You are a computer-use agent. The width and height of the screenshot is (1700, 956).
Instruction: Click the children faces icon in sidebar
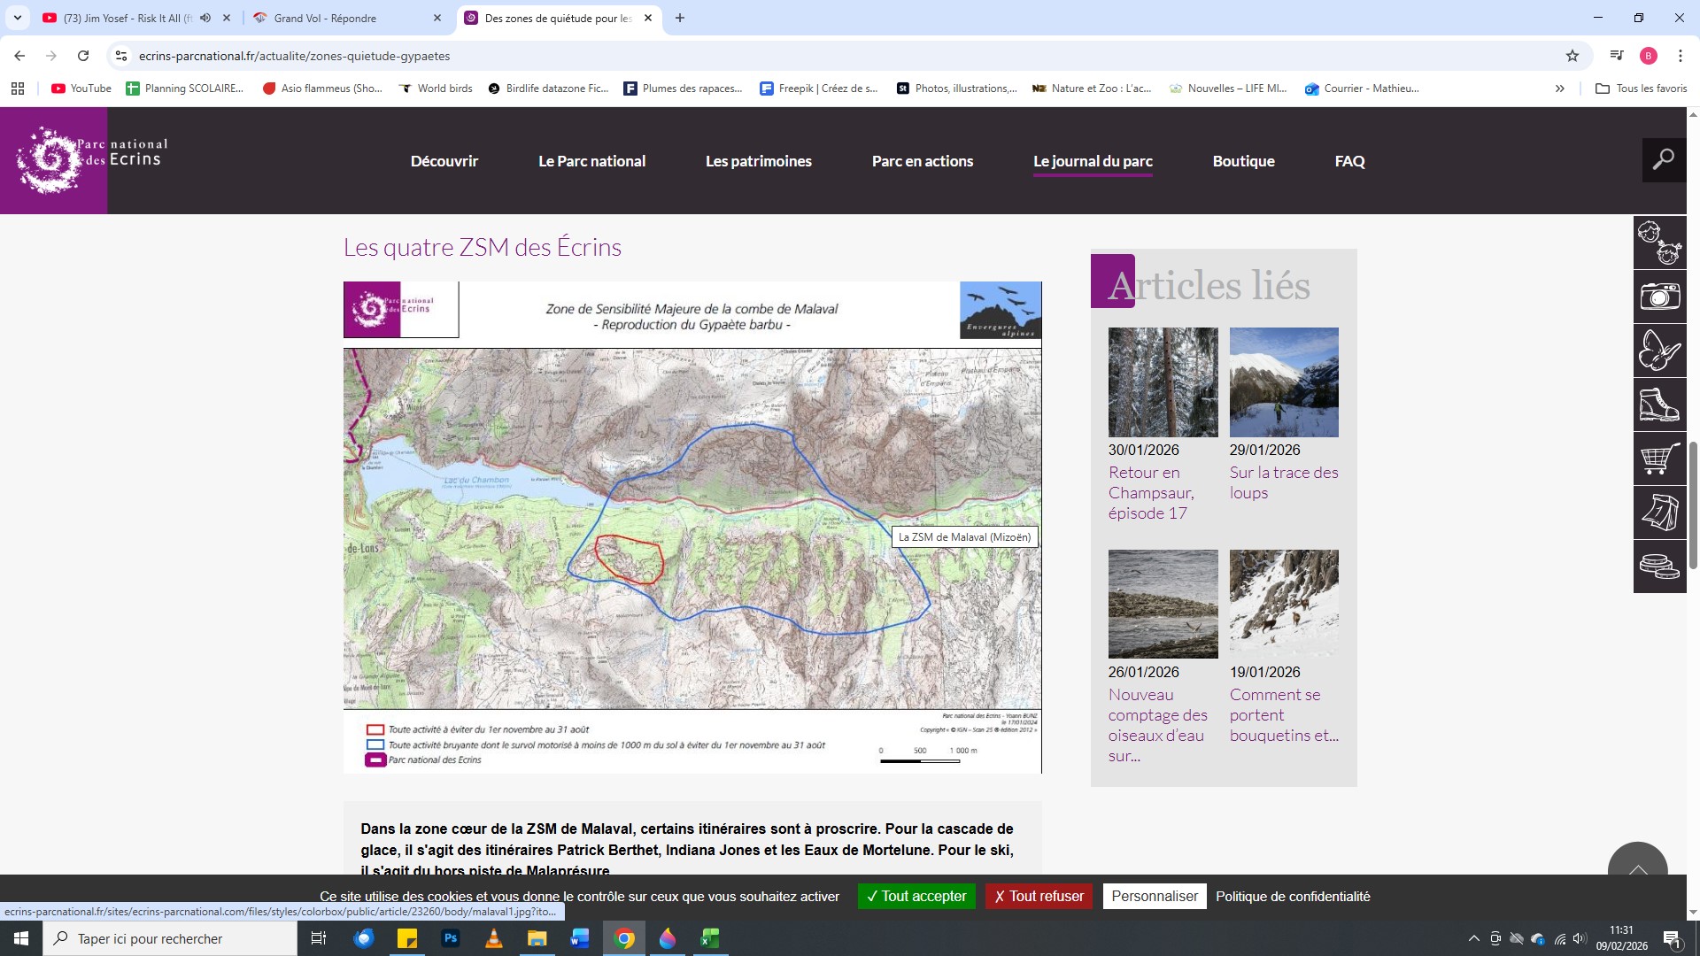tap(1659, 243)
